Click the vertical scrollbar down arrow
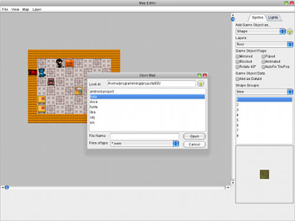The width and height of the screenshot is (295, 221). (x=233, y=183)
